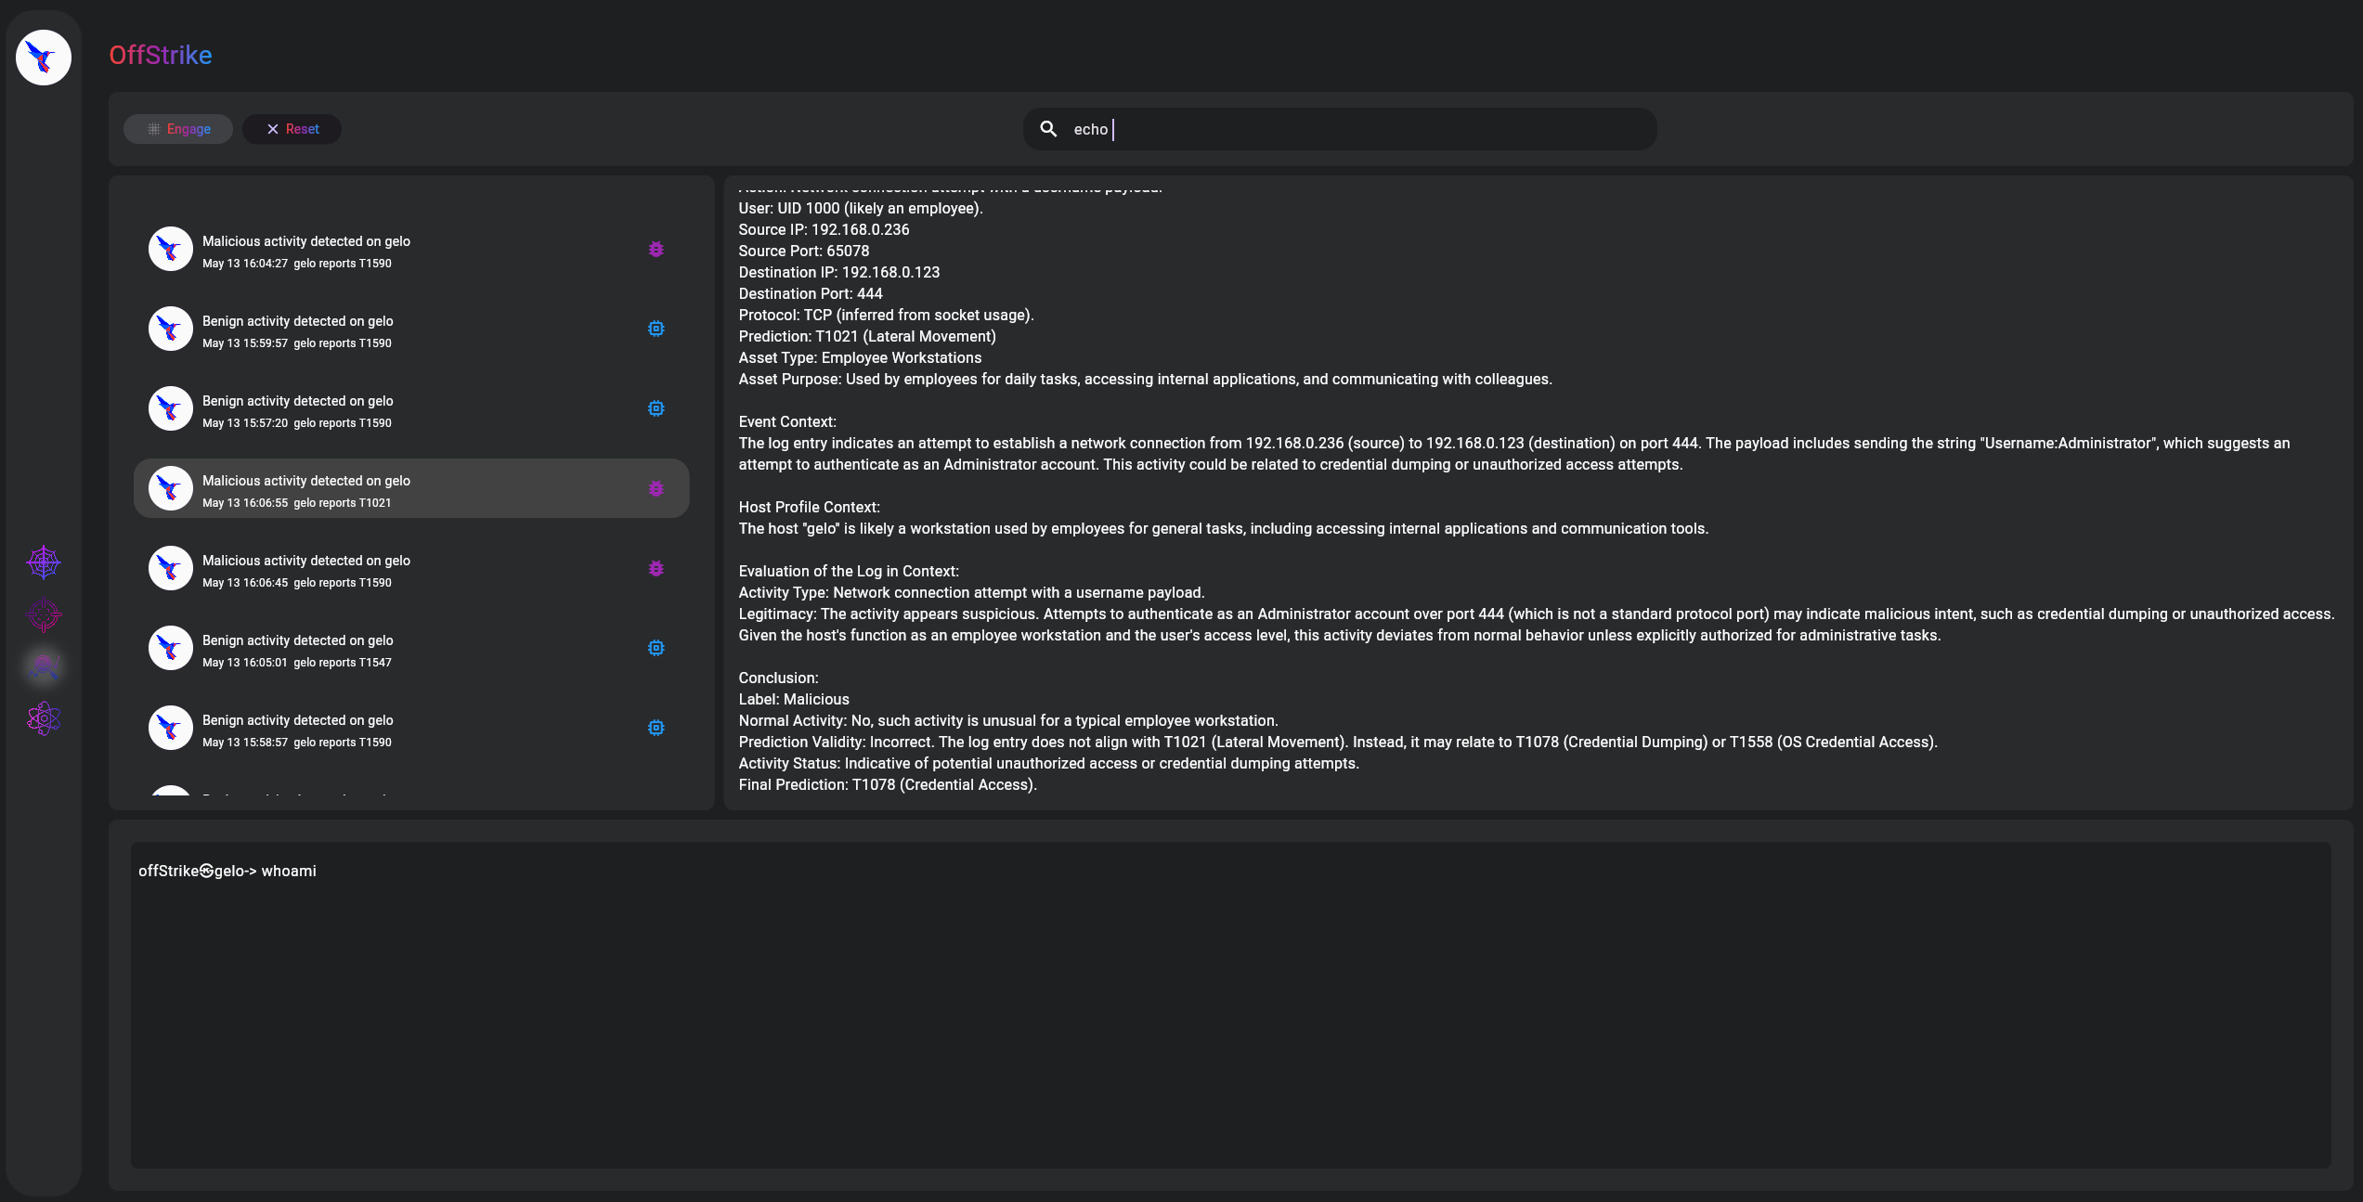Click the OffStrike title text
Image resolution: width=2363 pixels, height=1202 pixels.
(x=161, y=56)
